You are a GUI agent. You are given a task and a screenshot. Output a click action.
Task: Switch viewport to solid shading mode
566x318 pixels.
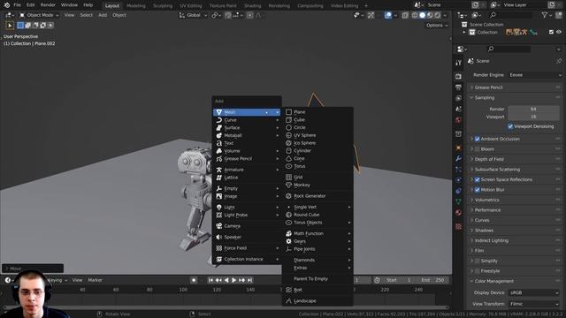click(x=422, y=15)
